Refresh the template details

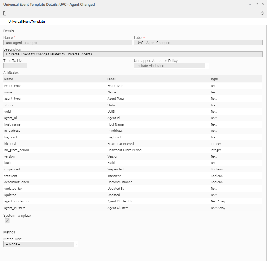(x=262, y=13)
